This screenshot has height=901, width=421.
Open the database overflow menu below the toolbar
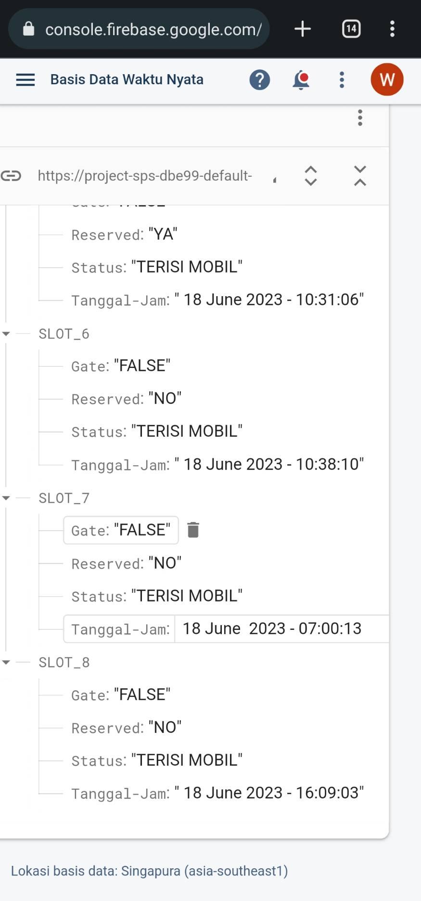[359, 117]
